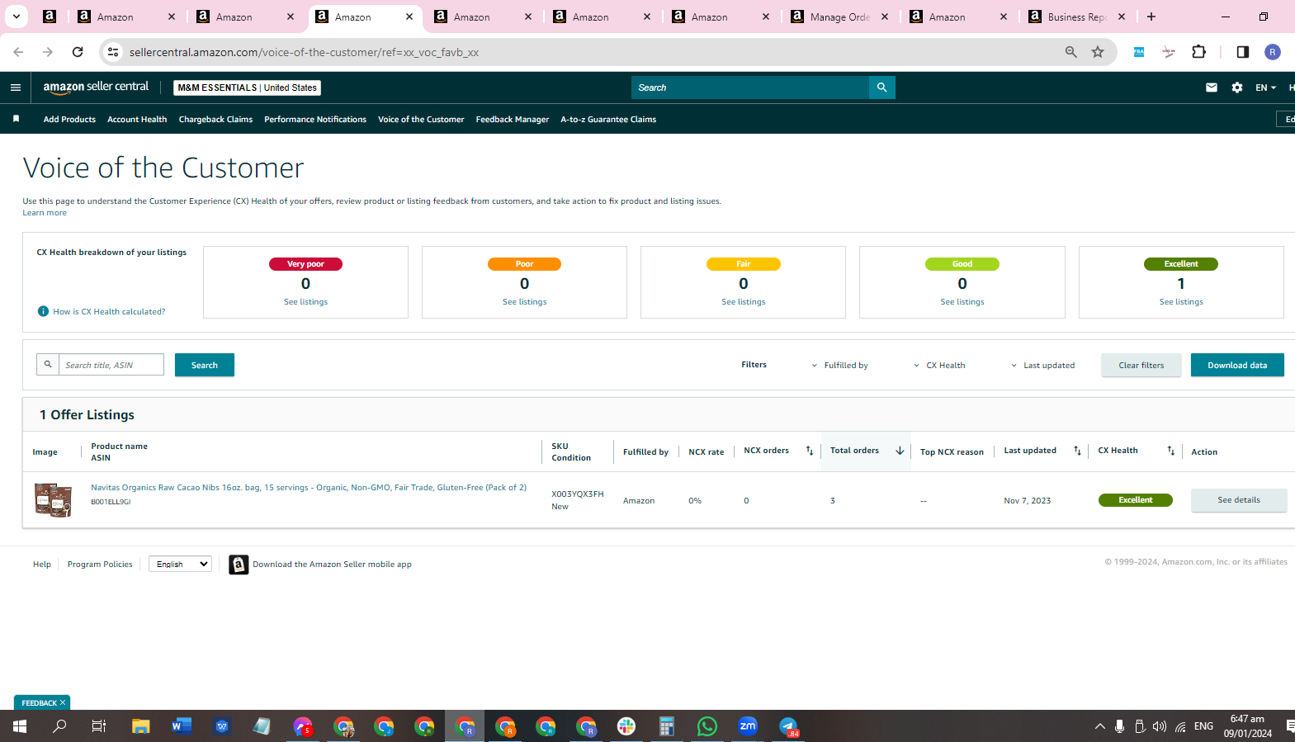
Task: Open Performance Notifications in favorites bar
Action: 315,119
